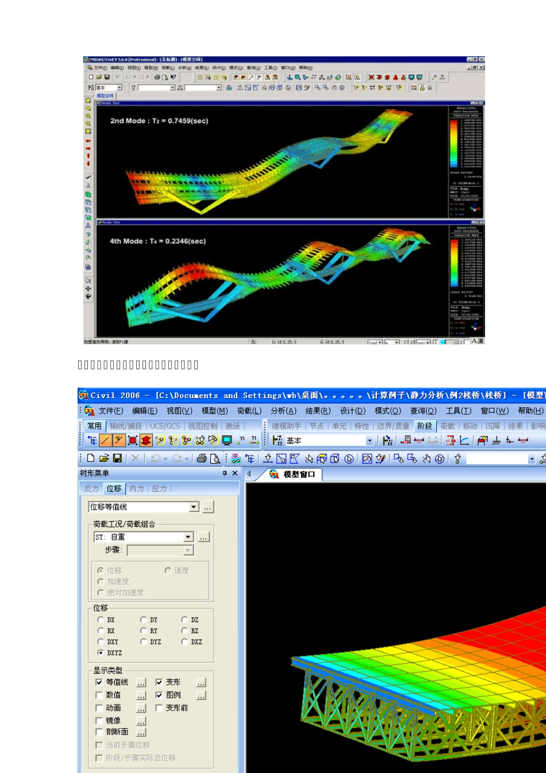Click the Print Preview toolbar icon
This screenshot has height=773, width=546.
215,458
